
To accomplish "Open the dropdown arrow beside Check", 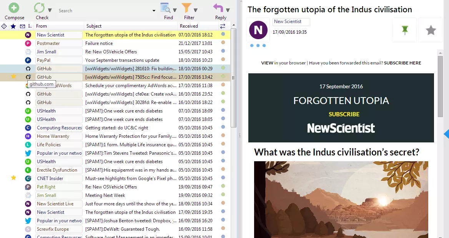I will click(x=50, y=10).
